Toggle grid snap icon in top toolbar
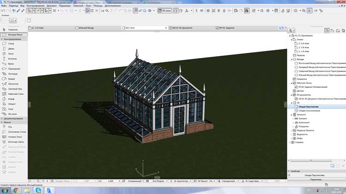 [x=54, y=11]
